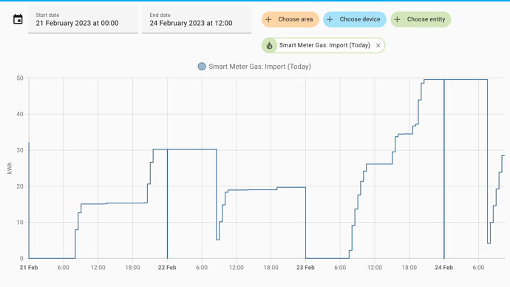Screen dimensions: 510x287
Task: Click the kWh y-axis unit label
Action: pyautogui.click(x=10, y=168)
